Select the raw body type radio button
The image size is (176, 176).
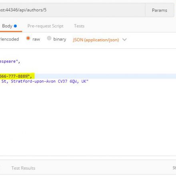click(x=28, y=38)
